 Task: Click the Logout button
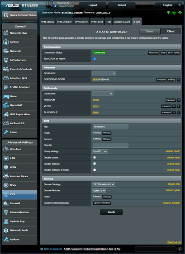click(x=93, y=5)
